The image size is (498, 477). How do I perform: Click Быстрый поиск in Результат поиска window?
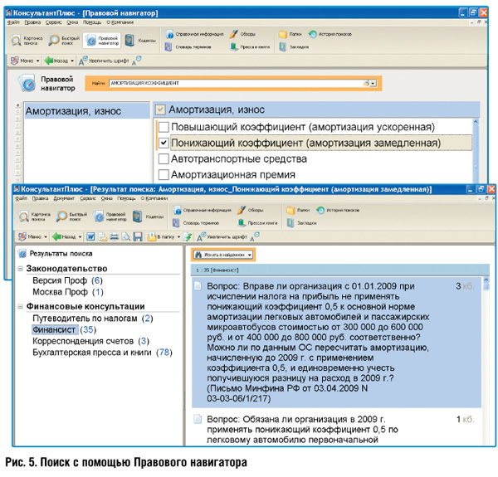click(x=71, y=217)
